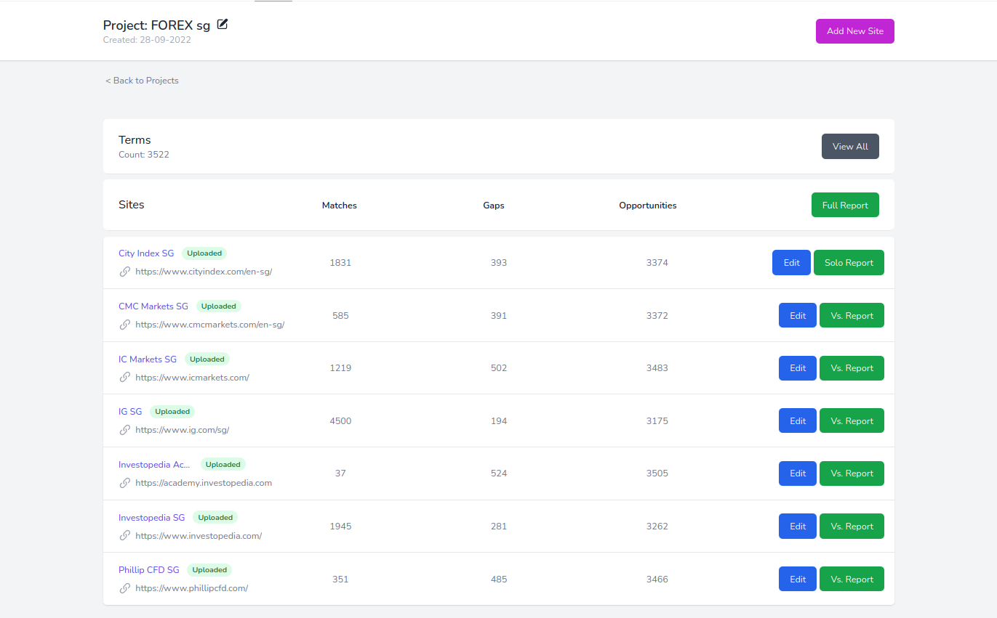Viewport: 997px width, 618px height.
Task: Open the City Index SG site name
Action: 146,253
